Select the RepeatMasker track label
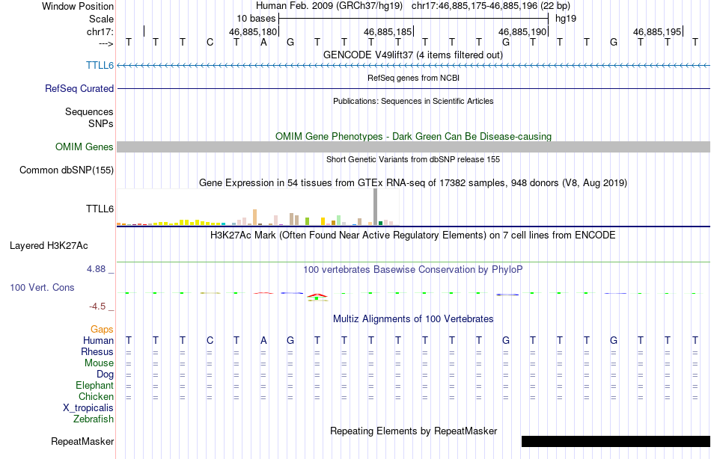The image size is (711, 459). point(82,441)
